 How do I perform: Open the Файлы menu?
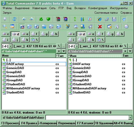point(7,8)
